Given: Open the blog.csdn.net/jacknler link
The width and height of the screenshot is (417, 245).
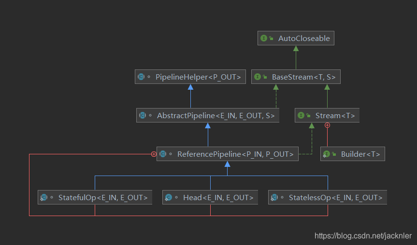Looking at the screenshot, I should [363, 235].
